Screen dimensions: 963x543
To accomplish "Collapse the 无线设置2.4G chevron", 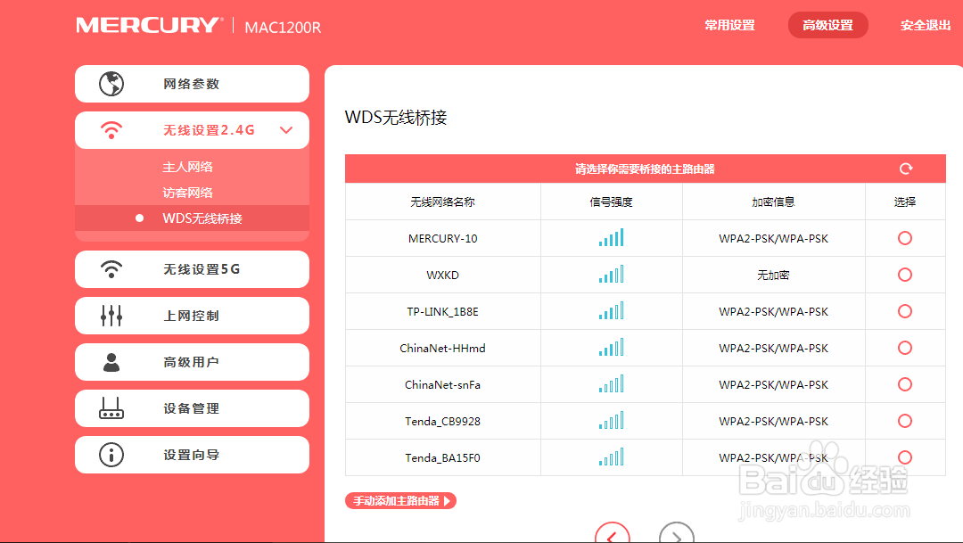I will click(x=286, y=130).
